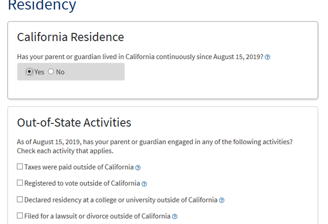This screenshot has width=328, height=224.
Task: Show help for registered to vote outside California
Action: pos(144,184)
